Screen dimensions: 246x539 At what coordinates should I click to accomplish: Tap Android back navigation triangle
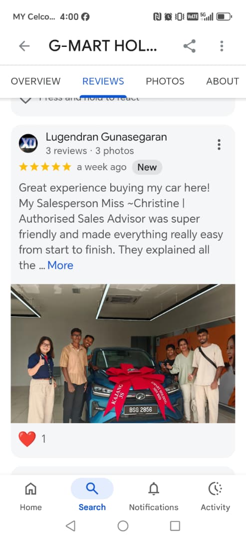(70, 526)
